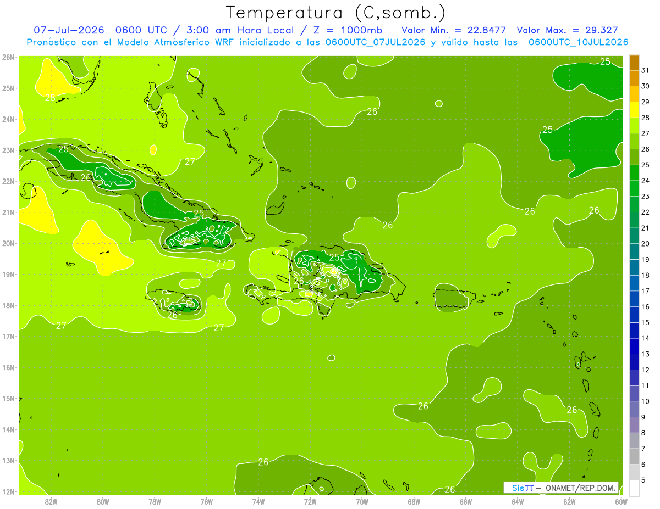This screenshot has height=509, width=660.
Task: Click the '31' label on the color scale
Action: 646,71
